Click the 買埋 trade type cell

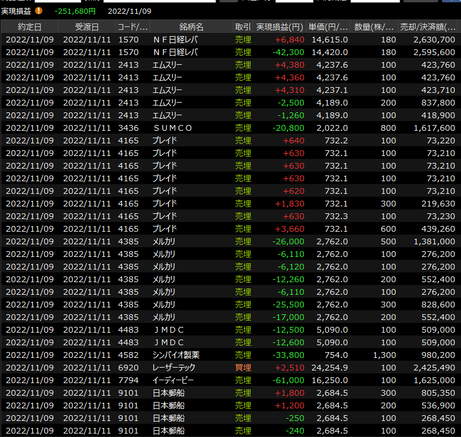click(243, 368)
